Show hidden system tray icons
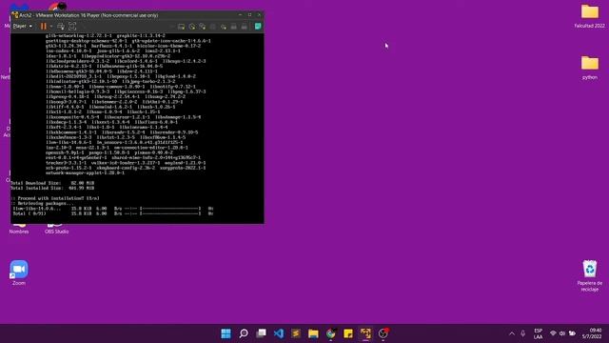The image size is (609, 343). (x=512, y=333)
